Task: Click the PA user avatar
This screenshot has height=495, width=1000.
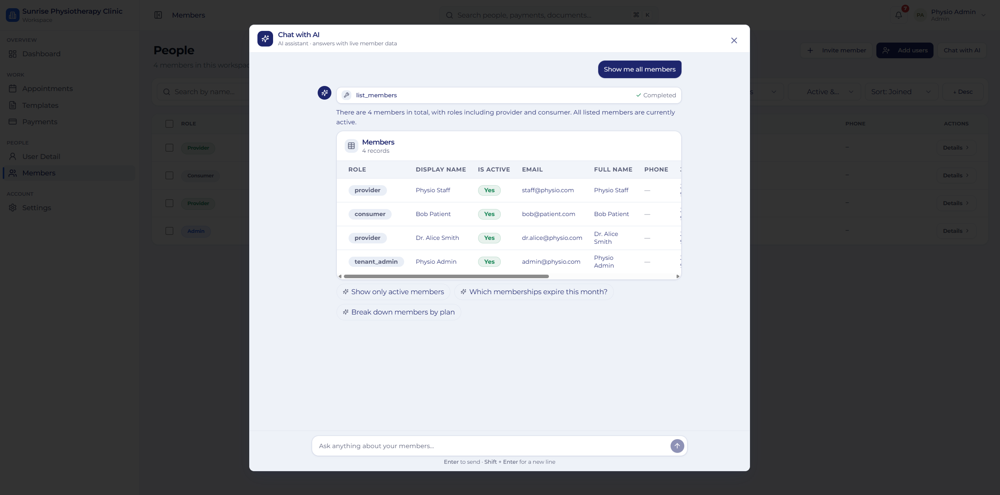Action: point(920,15)
